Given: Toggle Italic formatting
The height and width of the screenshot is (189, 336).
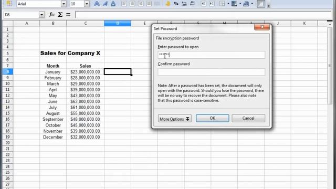Looking at the screenshot, I should [x=105, y=4].
